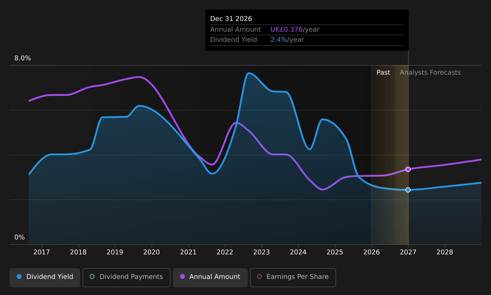
Task: Click the purple Annual Amount legend dot
Action: click(182, 276)
